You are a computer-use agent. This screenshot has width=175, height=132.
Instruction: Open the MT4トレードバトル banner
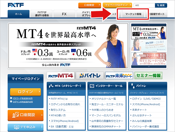click(149, 59)
